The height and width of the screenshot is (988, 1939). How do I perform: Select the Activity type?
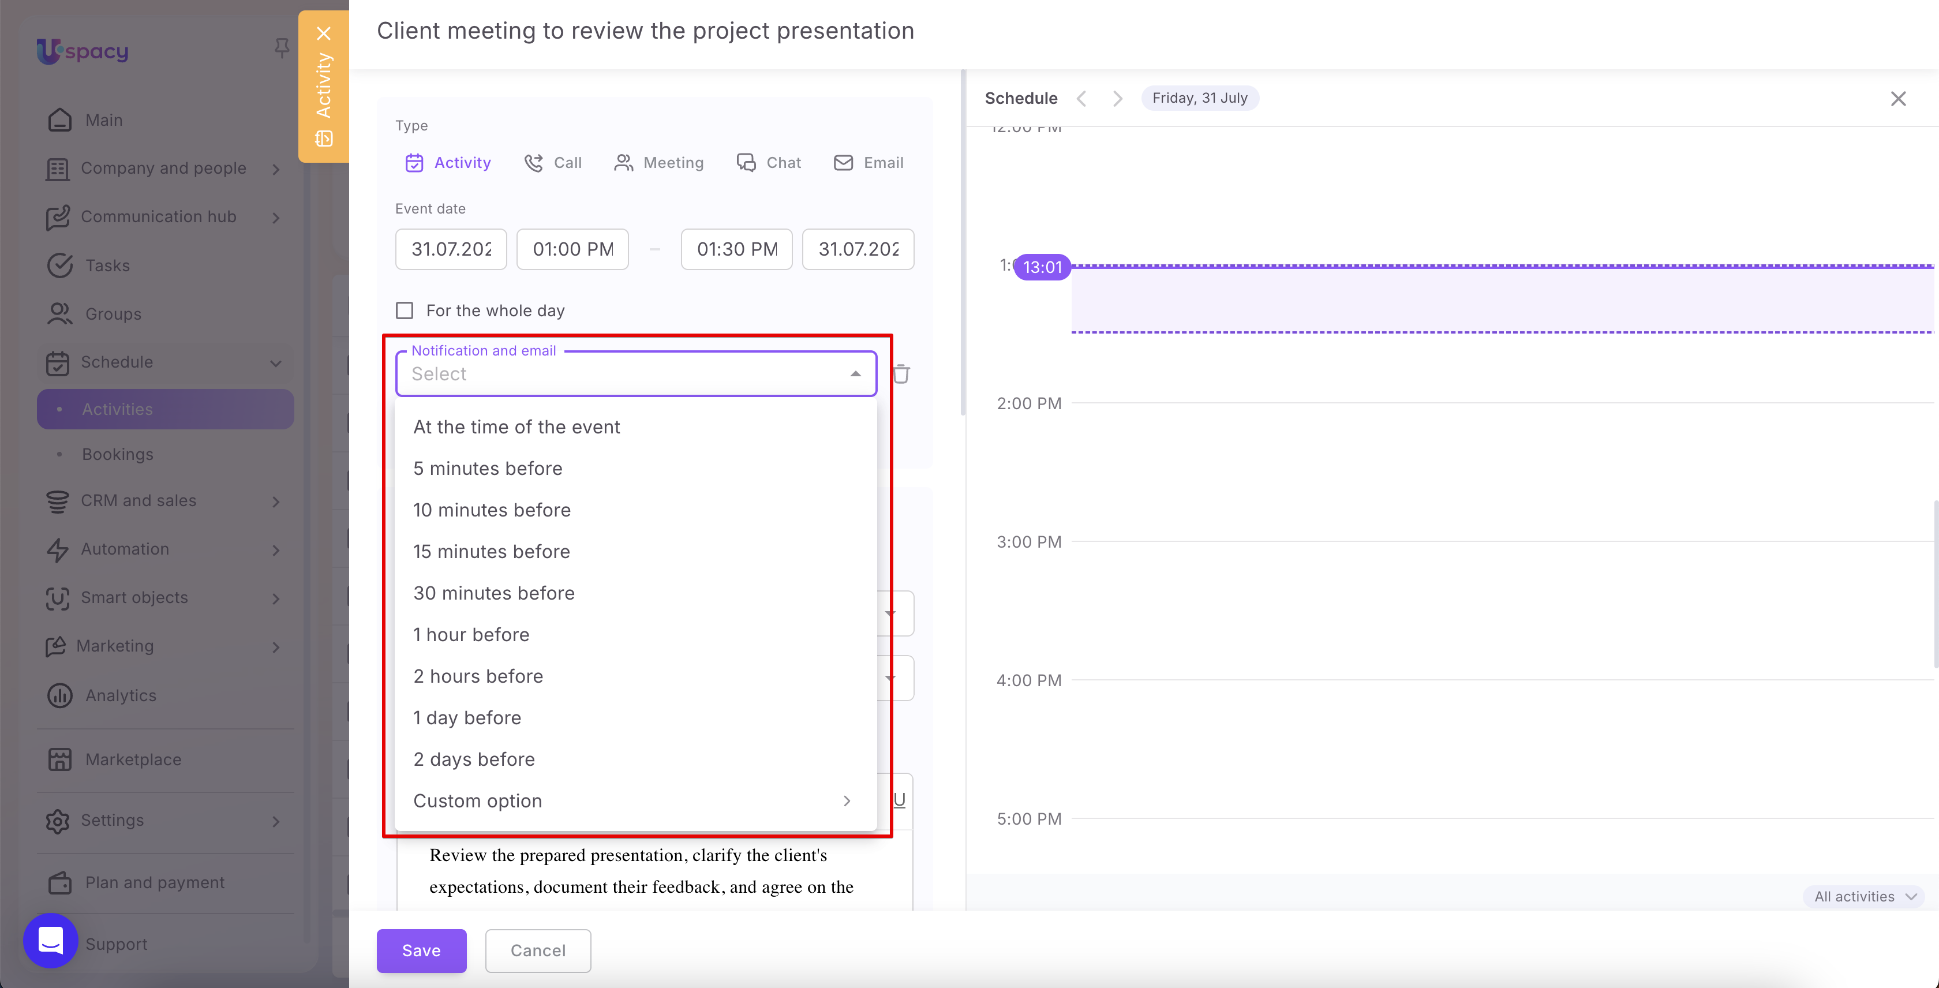point(448,163)
